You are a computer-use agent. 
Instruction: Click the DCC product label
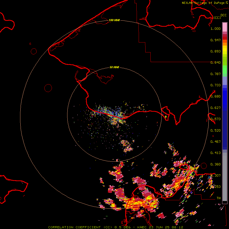[x=223, y=15]
